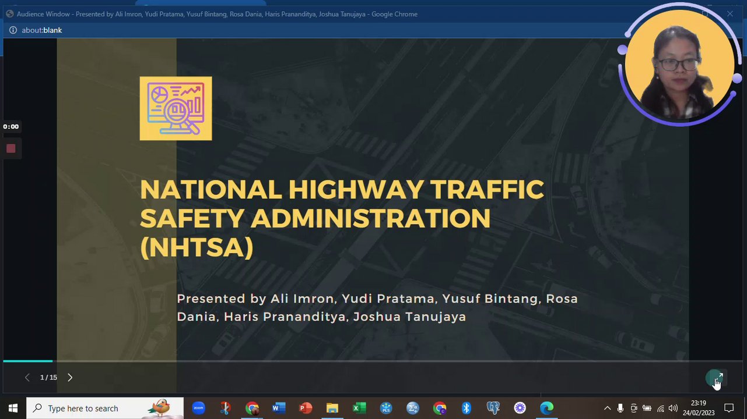Screen dimensions: 747x419
Task: Stop the recording with red square button
Action: click(x=10, y=148)
